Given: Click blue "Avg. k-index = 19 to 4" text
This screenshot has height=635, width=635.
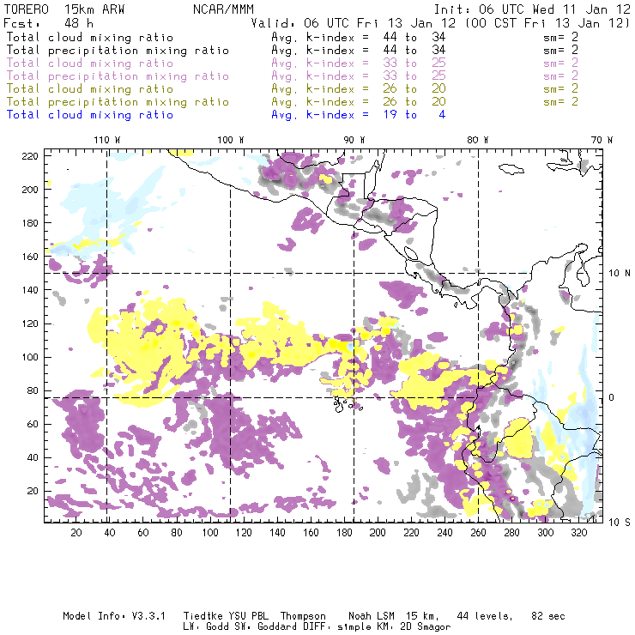Looking at the screenshot, I should click(x=359, y=115).
